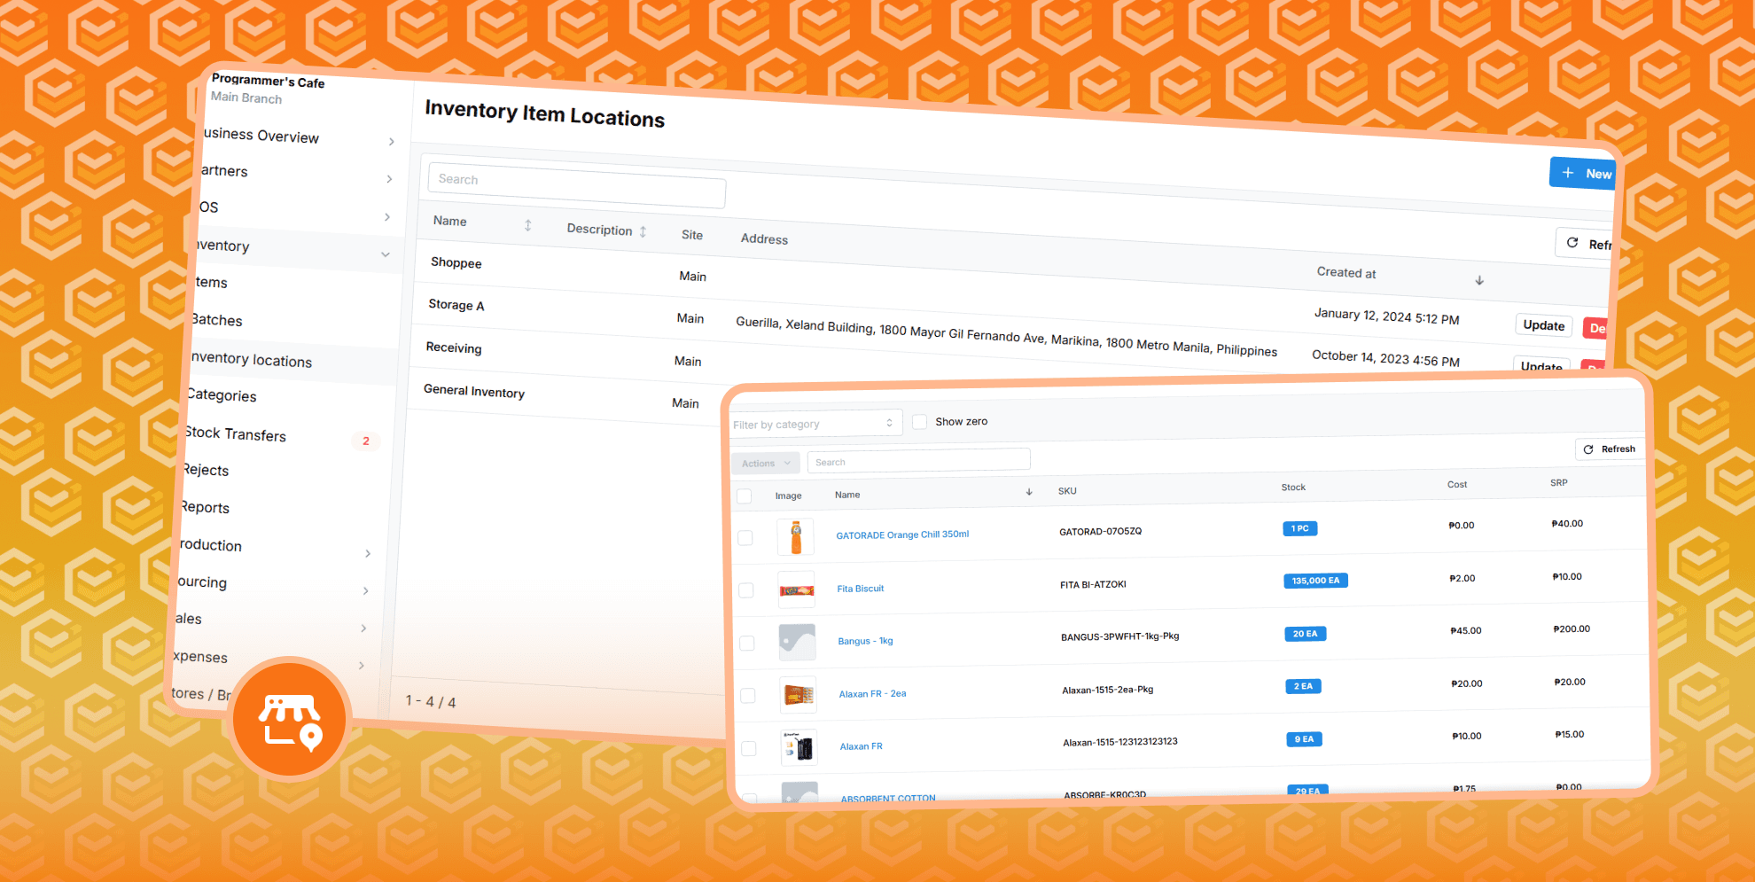Viewport: 1755px width, 882px height.
Task: Open Reports from the sidebar
Action: click(x=205, y=507)
